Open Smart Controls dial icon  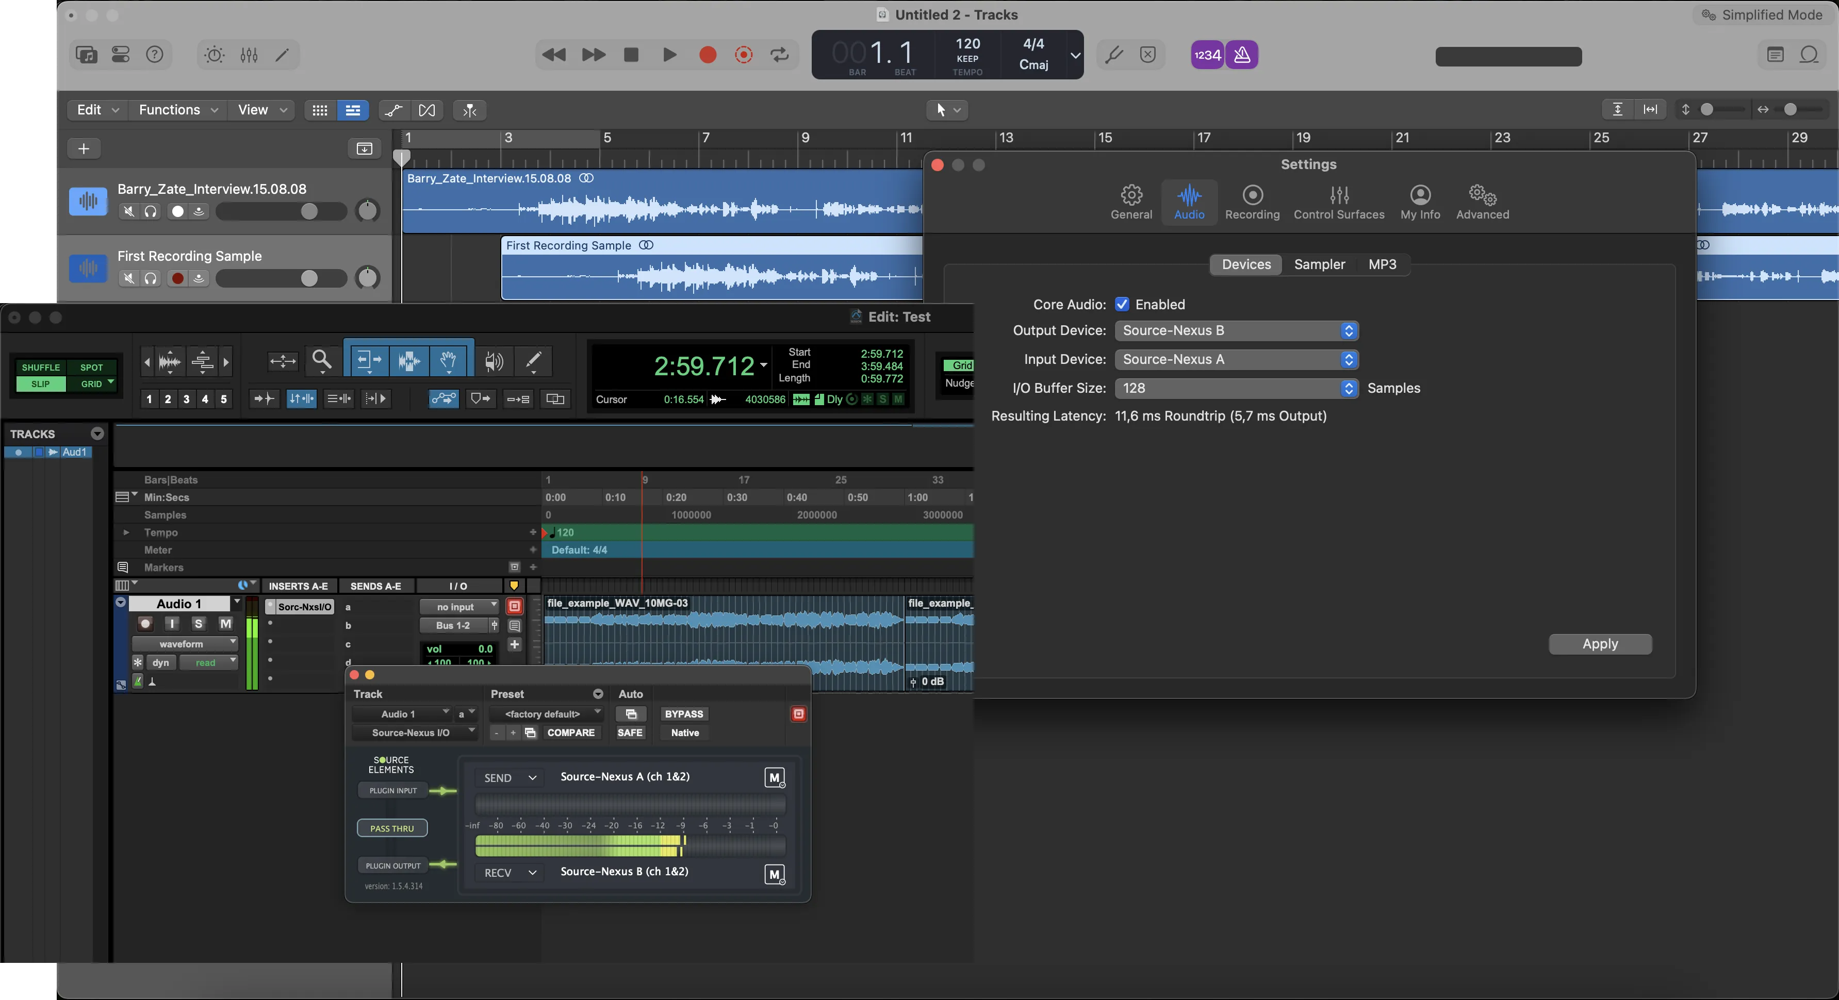point(214,55)
